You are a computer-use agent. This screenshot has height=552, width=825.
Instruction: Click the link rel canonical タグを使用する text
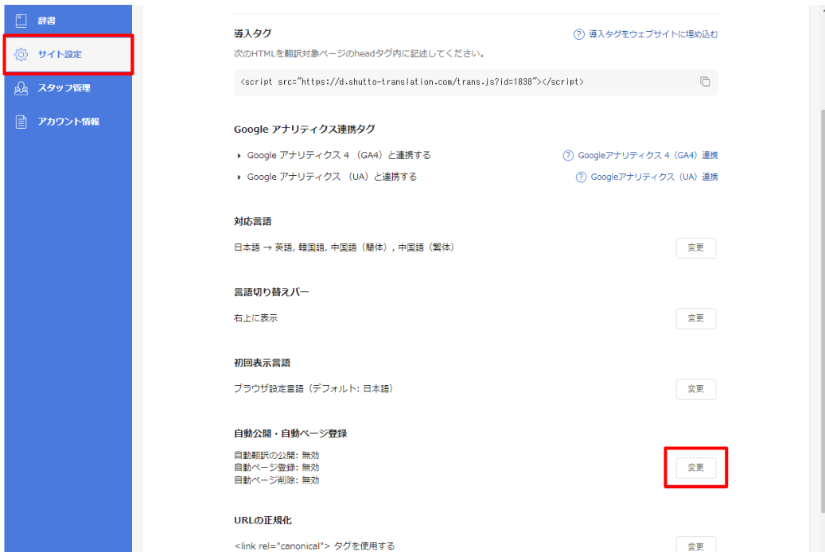314,546
